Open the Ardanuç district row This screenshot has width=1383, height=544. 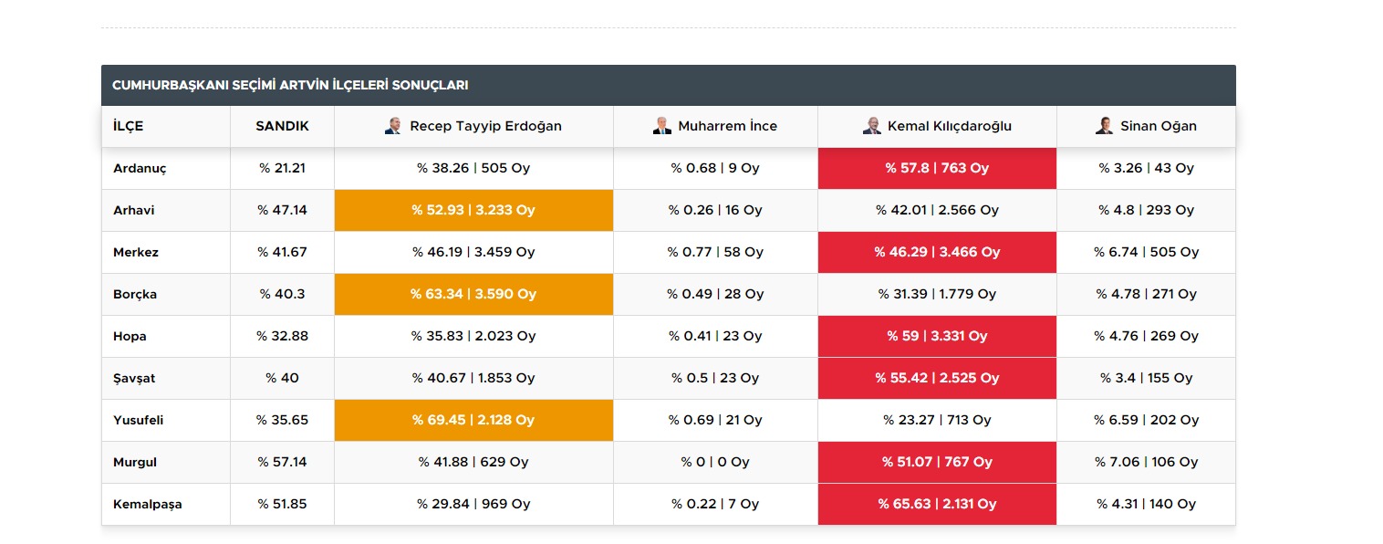(140, 168)
